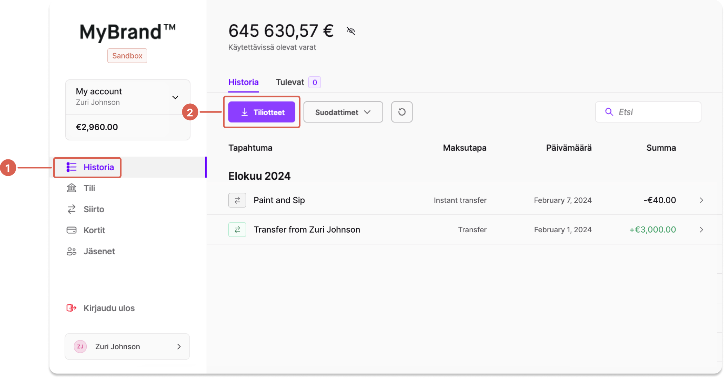The width and height of the screenshot is (724, 378).
Task: Click the €2,960.00 account balance
Action: pos(97,127)
